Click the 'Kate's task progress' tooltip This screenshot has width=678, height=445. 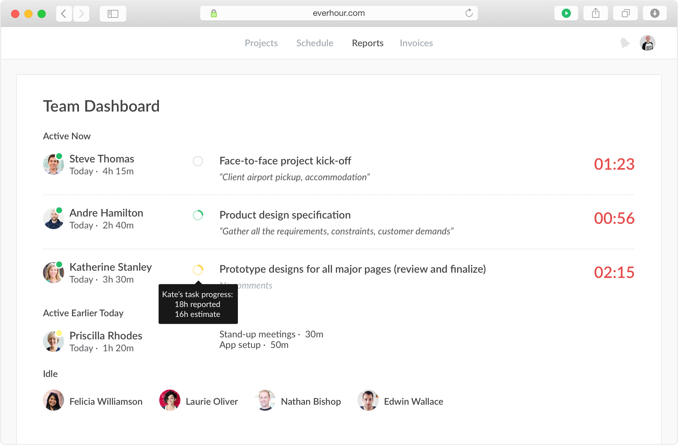[x=198, y=304]
